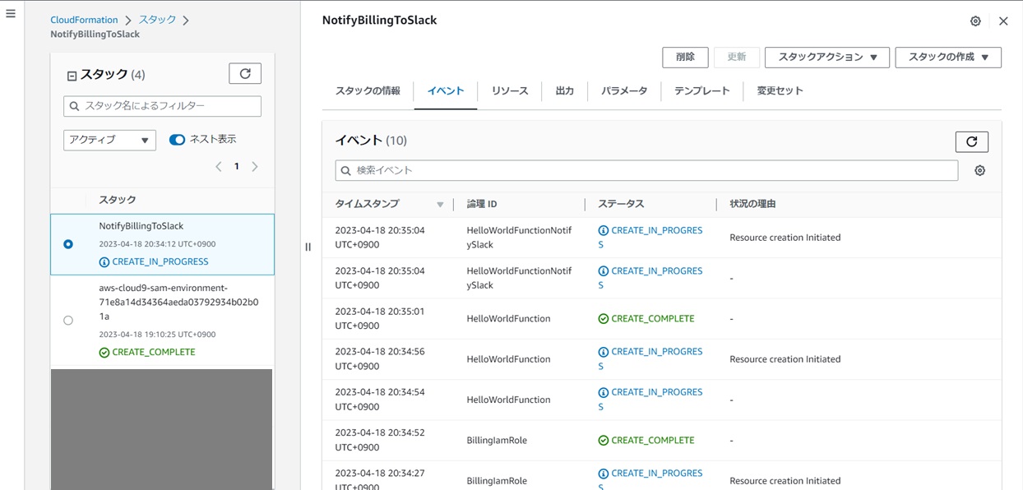This screenshot has height=490, width=1023.
Task: Switch to the リソース tab
Action: [x=510, y=91]
